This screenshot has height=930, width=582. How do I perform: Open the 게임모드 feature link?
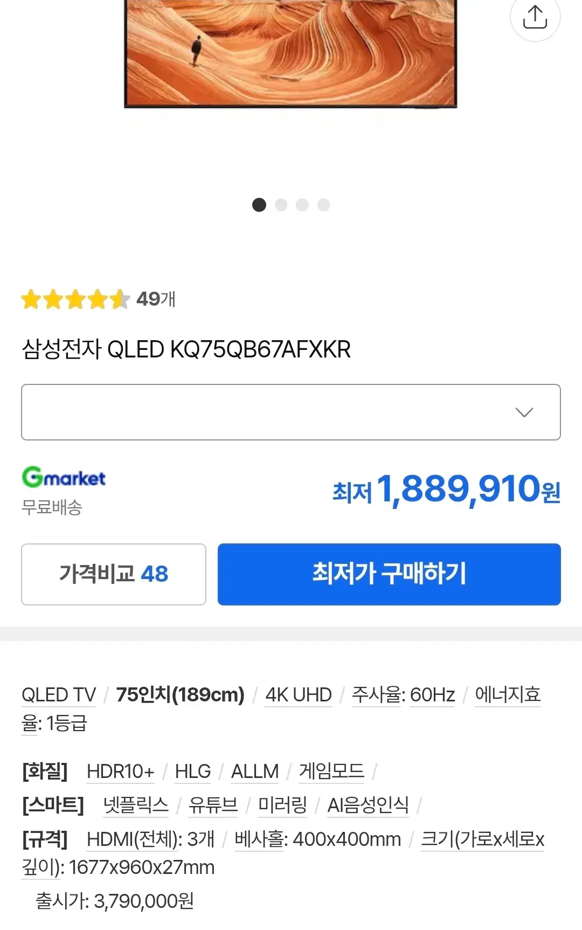pos(331,771)
